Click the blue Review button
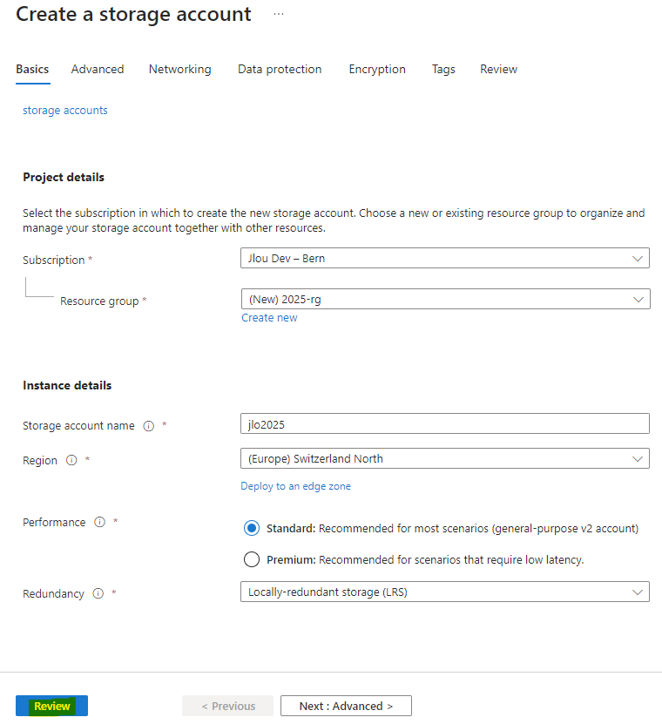Viewport: 662px width, 724px height. click(x=51, y=706)
